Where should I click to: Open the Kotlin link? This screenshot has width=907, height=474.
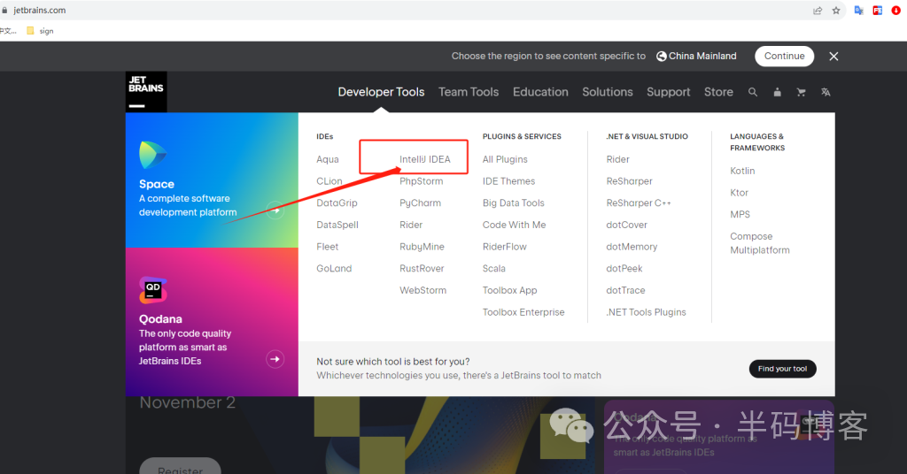(x=742, y=171)
